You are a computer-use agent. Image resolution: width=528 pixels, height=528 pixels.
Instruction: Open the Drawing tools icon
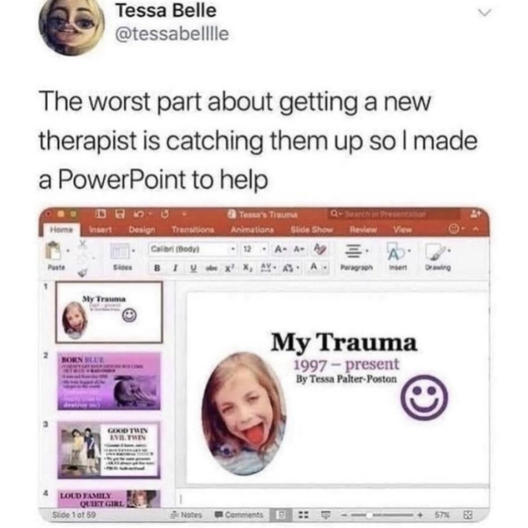click(x=436, y=251)
